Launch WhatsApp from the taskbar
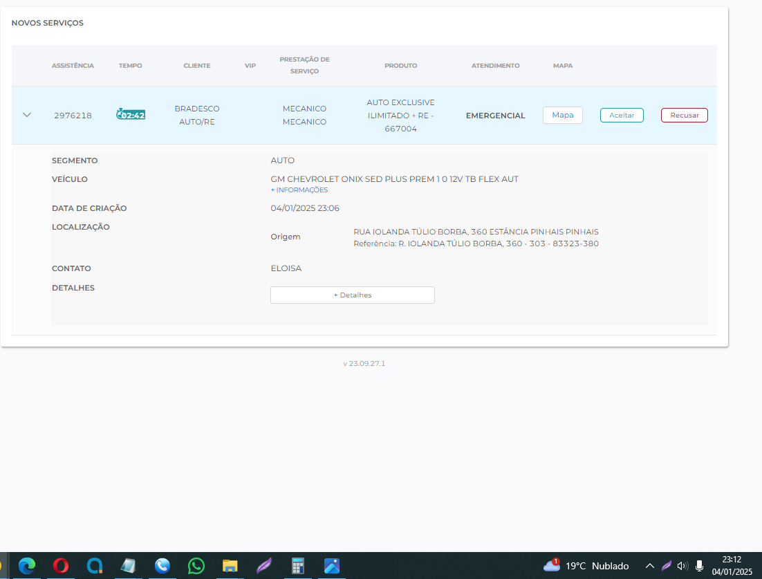The width and height of the screenshot is (762, 579). click(196, 566)
